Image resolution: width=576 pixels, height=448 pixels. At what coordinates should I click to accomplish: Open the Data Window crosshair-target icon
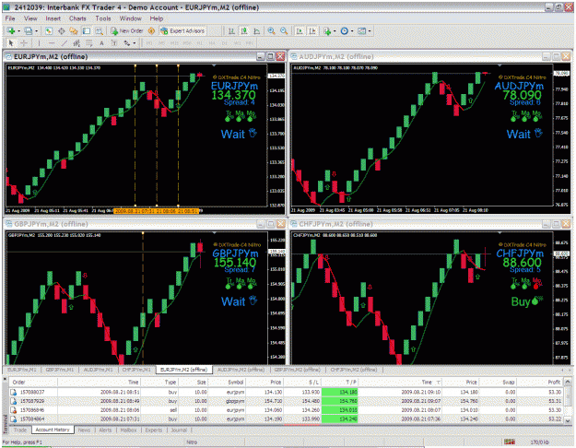[61, 30]
